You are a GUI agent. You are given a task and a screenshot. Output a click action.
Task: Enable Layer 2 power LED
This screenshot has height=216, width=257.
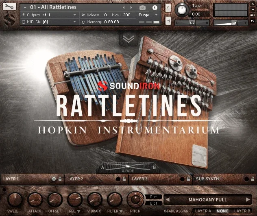pyautogui.click(x=118, y=179)
